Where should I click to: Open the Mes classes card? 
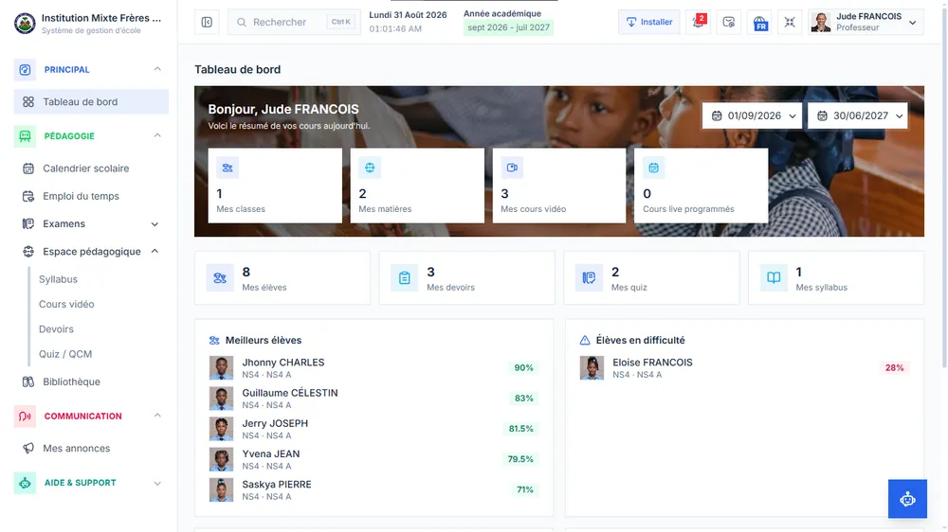[275, 186]
